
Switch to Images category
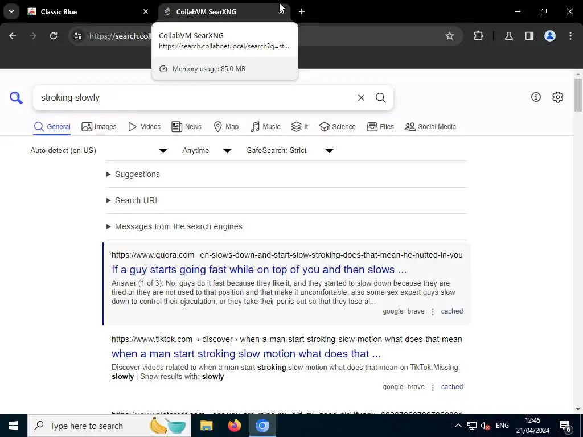[x=99, y=127]
